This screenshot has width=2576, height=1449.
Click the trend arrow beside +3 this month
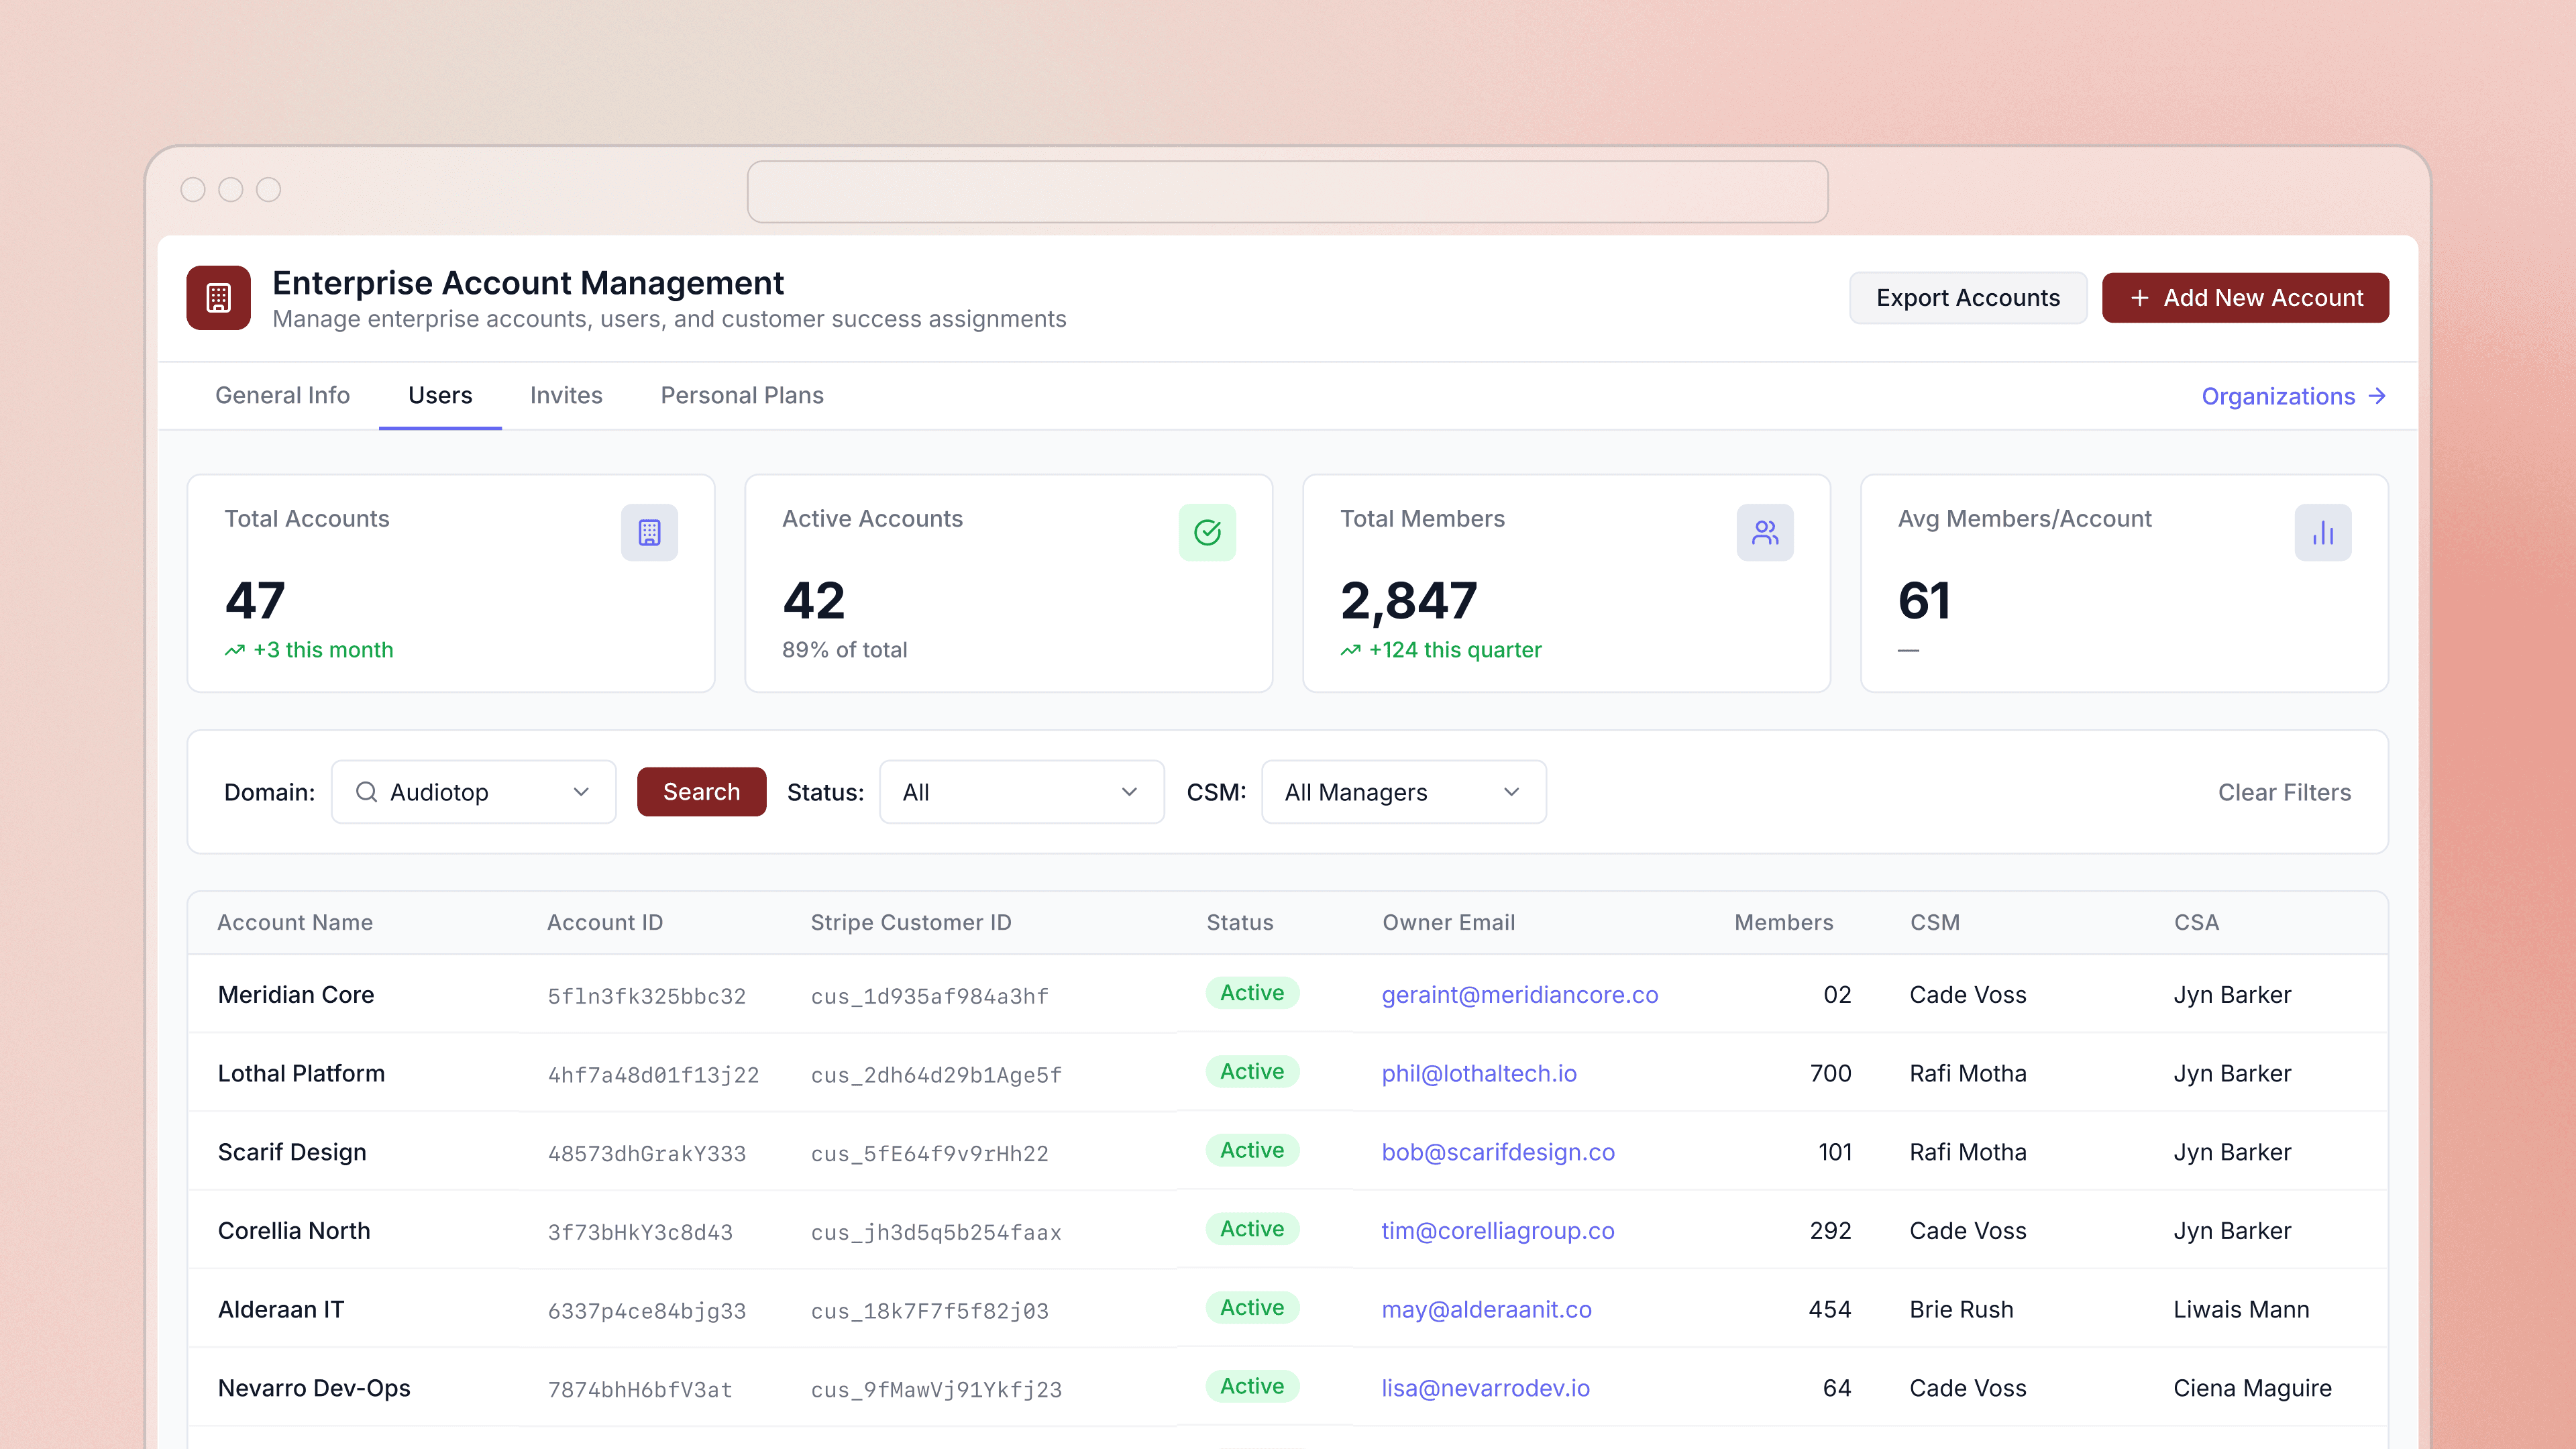pyautogui.click(x=235, y=650)
